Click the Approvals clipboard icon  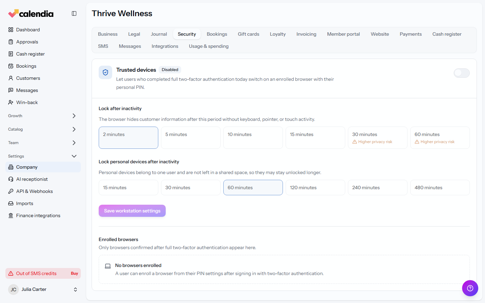coord(11,42)
